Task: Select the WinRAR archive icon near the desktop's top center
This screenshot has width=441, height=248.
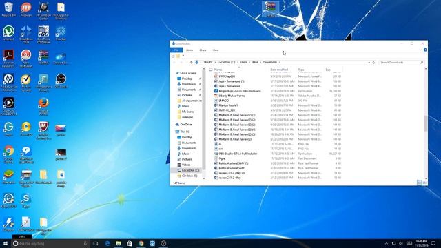Action: pyautogui.click(x=270, y=9)
